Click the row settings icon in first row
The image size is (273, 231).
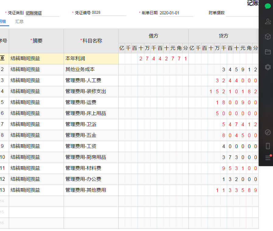click(2, 58)
